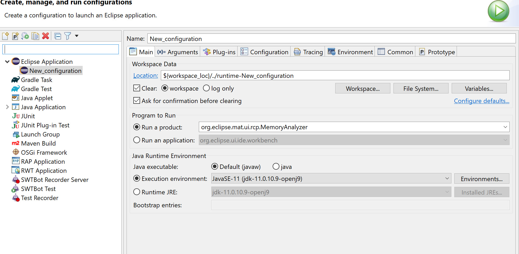
Task: Click the File System... button
Action: tap(421, 88)
